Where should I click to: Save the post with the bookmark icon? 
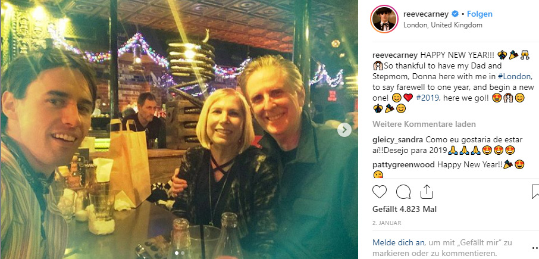point(535,192)
